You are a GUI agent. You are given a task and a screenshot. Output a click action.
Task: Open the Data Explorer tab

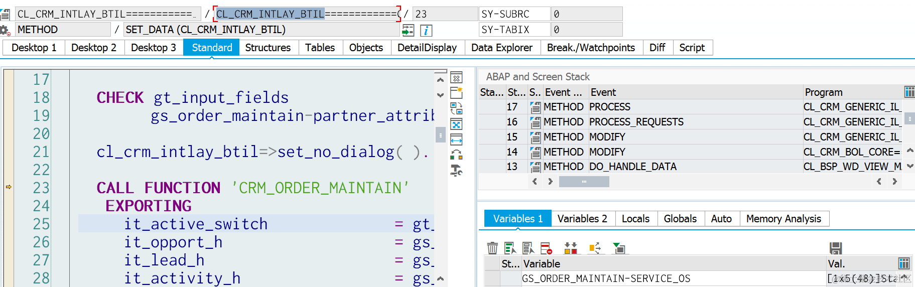point(502,48)
